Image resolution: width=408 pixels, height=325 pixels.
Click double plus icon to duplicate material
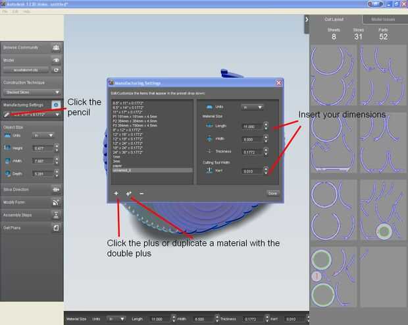[x=128, y=193]
